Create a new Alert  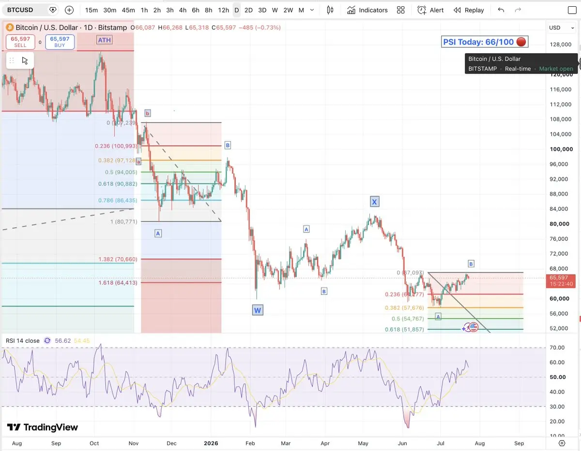[430, 10]
